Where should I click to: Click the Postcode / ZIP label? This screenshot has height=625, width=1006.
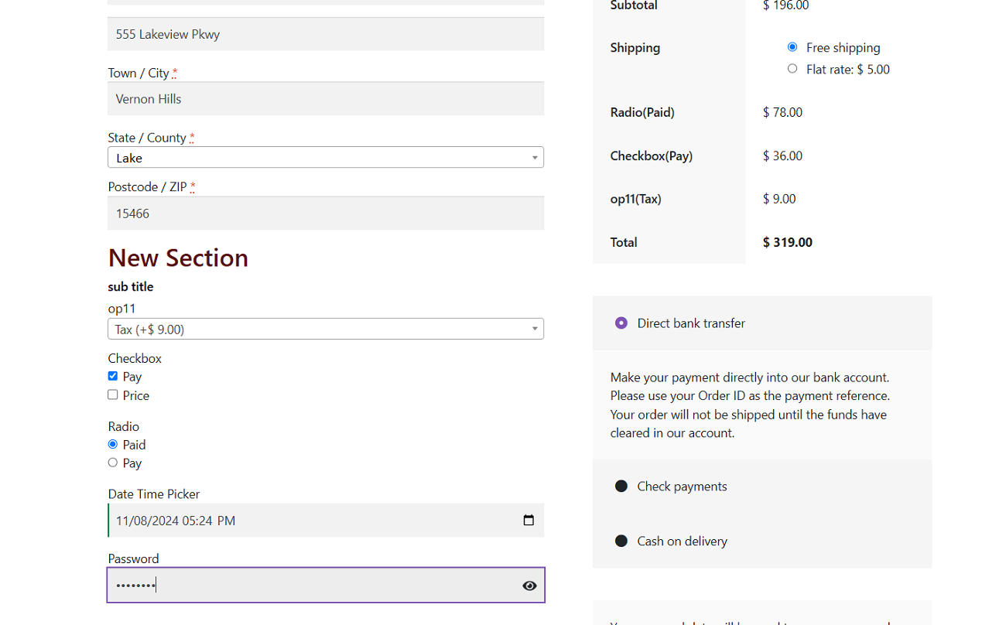[147, 186]
